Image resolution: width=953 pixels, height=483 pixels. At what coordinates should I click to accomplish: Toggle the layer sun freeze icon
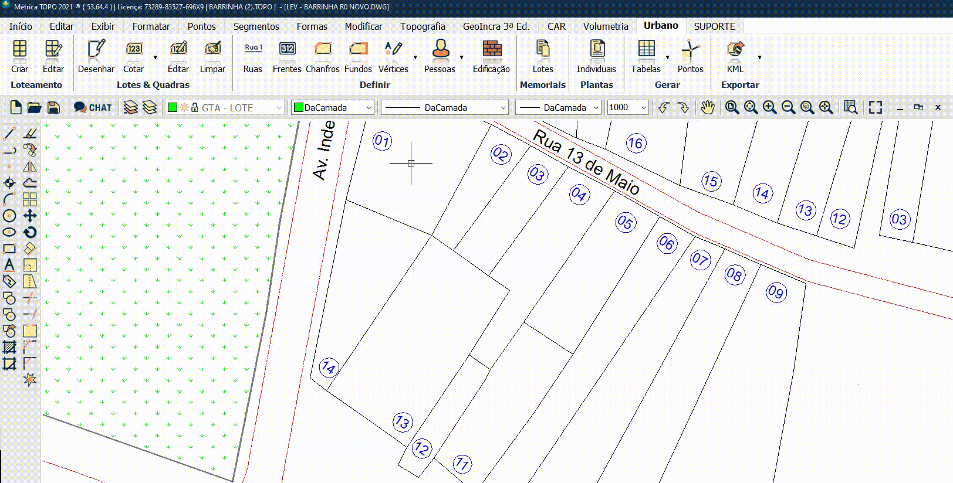click(x=184, y=108)
